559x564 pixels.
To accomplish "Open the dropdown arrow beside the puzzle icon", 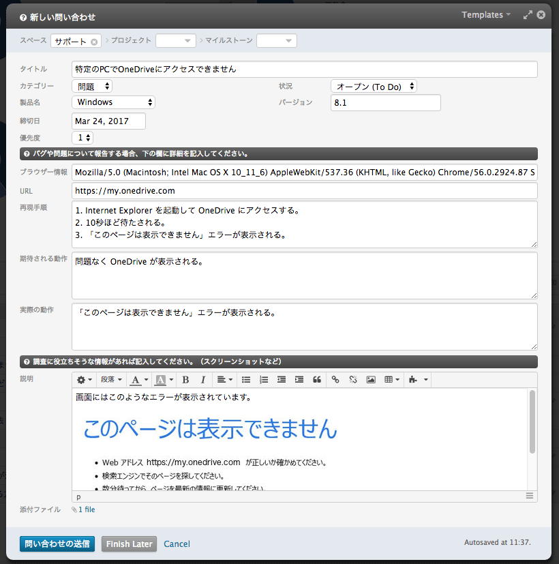I will pos(426,380).
